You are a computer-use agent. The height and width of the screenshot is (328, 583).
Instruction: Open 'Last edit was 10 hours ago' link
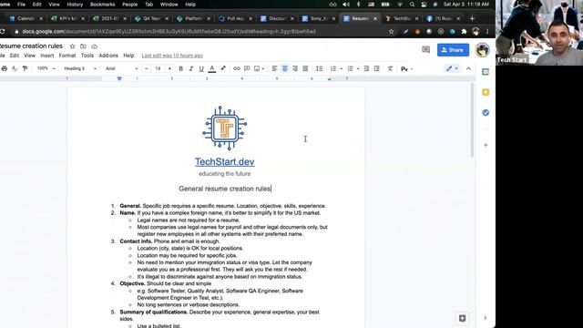click(172, 56)
